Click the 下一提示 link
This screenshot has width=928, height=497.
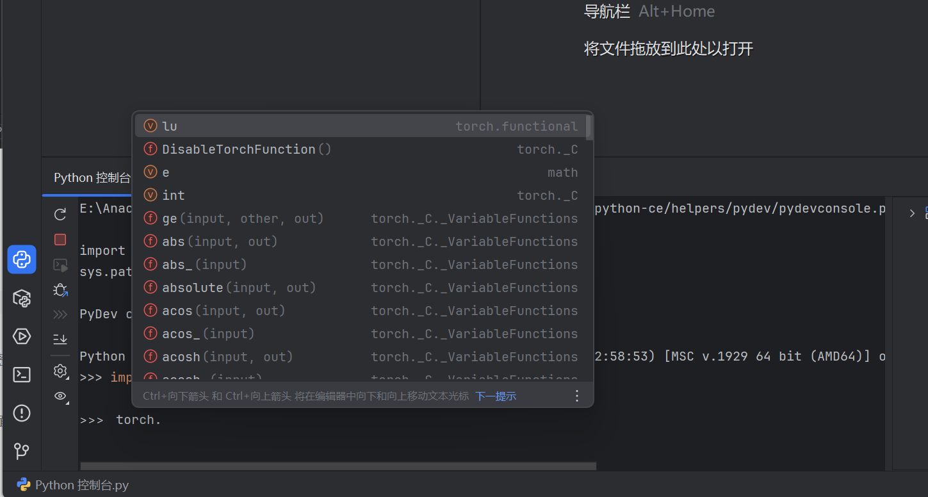(x=495, y=396)
